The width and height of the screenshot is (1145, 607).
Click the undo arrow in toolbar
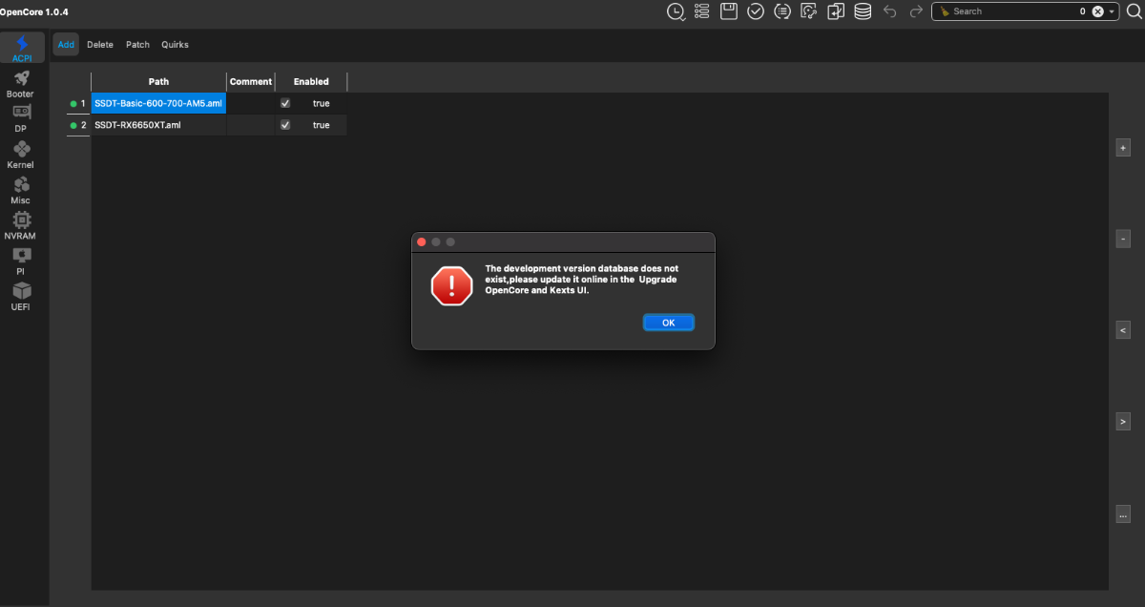(x=889, y=11)
